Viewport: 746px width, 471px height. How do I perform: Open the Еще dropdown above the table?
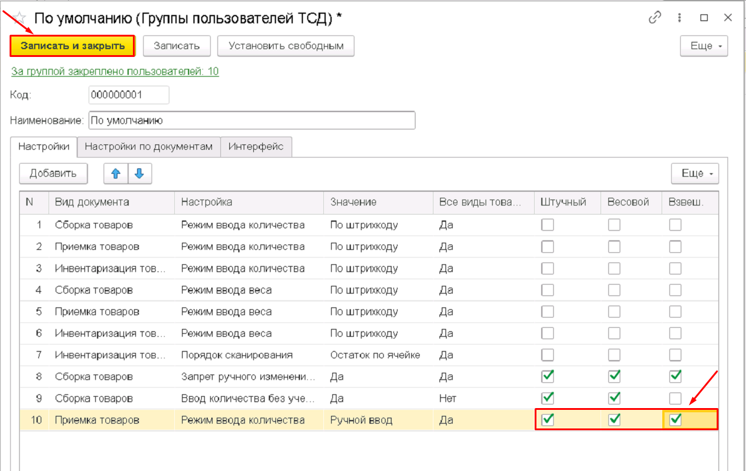[695, 174]
